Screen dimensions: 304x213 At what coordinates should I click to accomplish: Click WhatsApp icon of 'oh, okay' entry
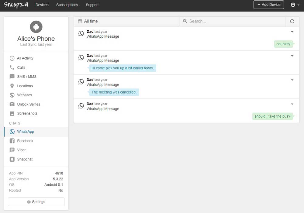[x=81, y=33]
